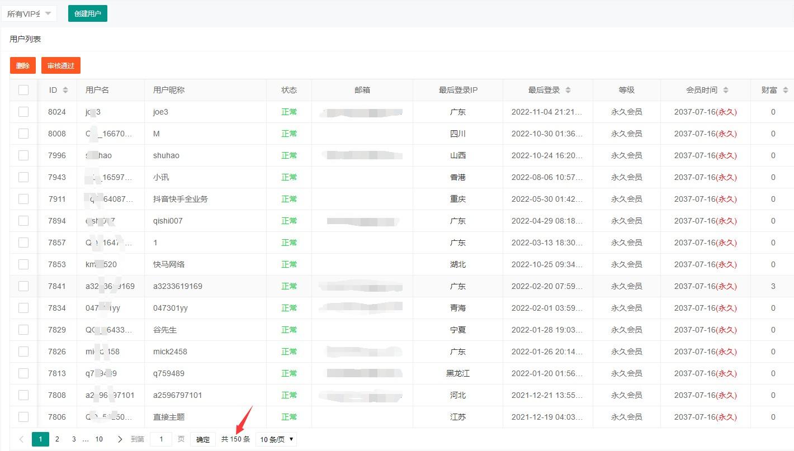Viewport: 794px width, 451px height.
Task: Jump to page 10 in pagination
Action: (x=99, y=439)
